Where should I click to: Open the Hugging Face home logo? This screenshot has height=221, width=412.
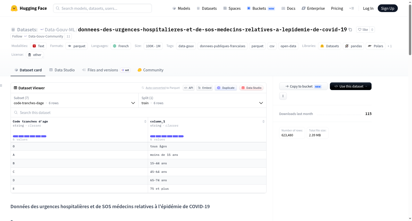[x=29, y=8]
